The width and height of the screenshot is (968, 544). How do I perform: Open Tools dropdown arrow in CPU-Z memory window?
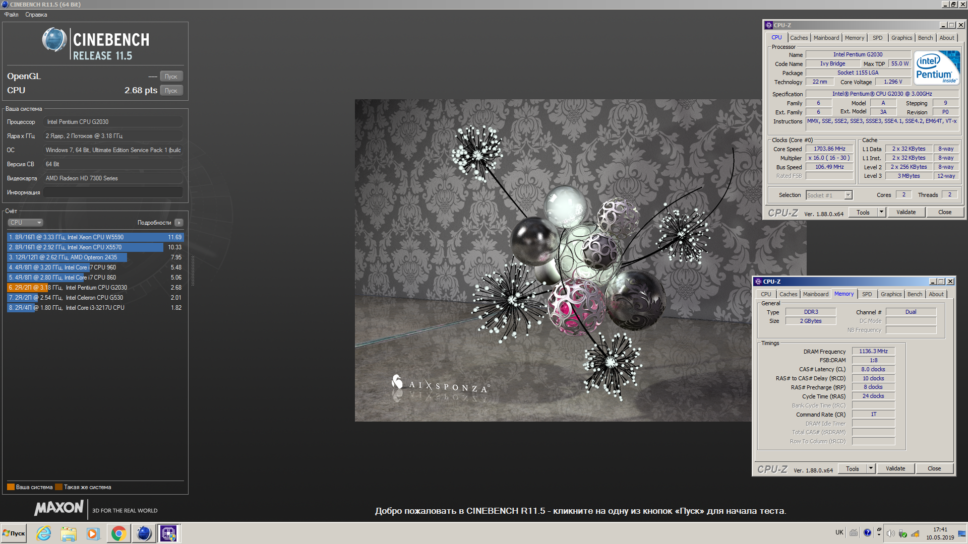[871, 469]
